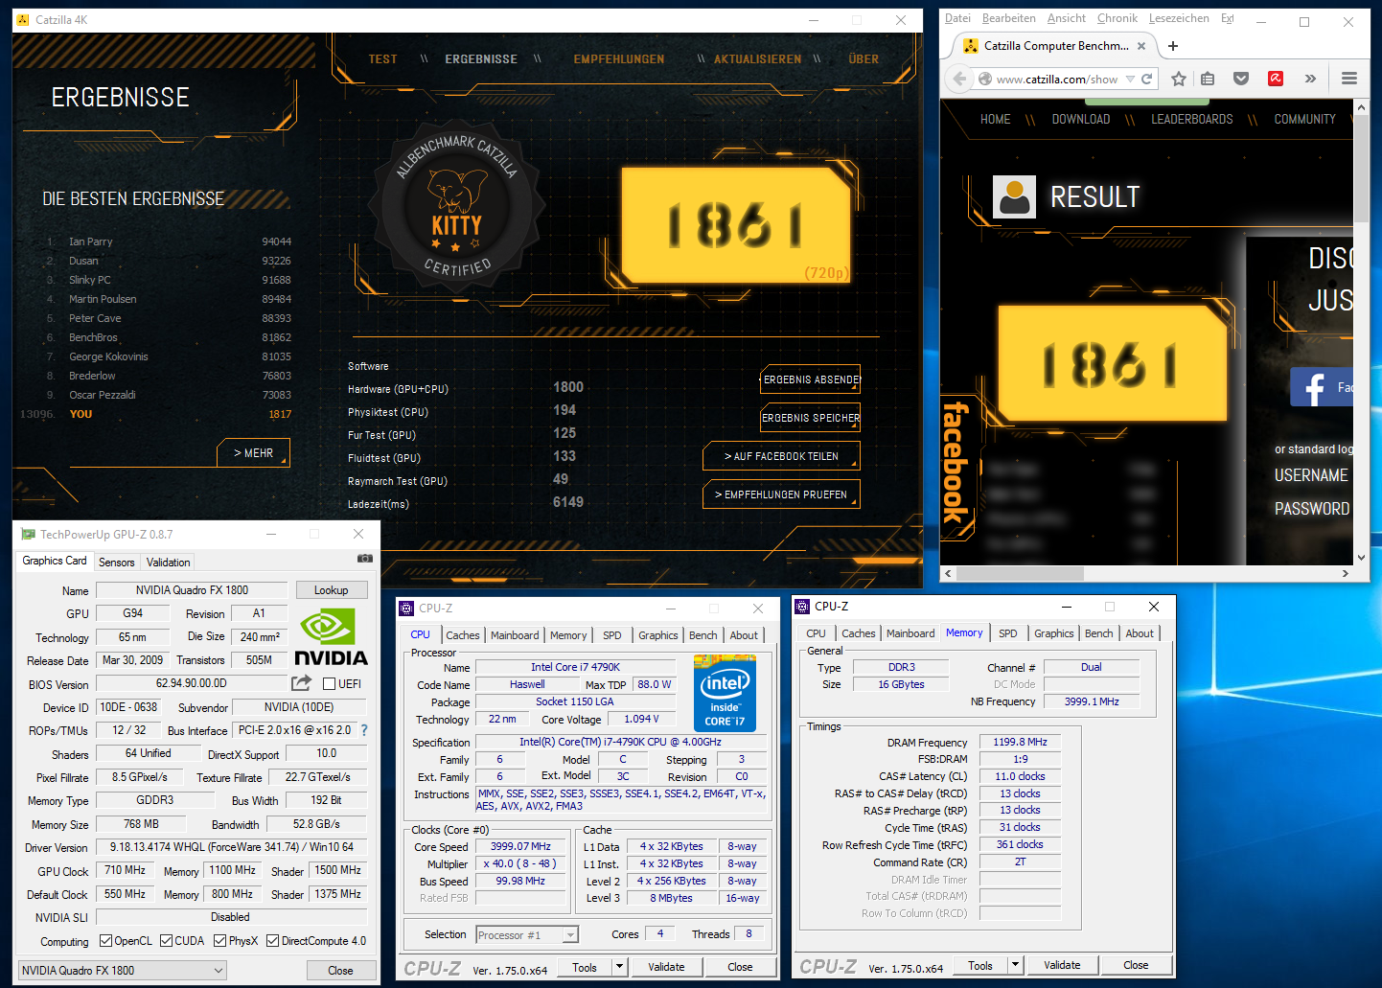Toggle the CUDA checkbox
1382x988 pixels.
pyautogui.click(x=167, y=941)
